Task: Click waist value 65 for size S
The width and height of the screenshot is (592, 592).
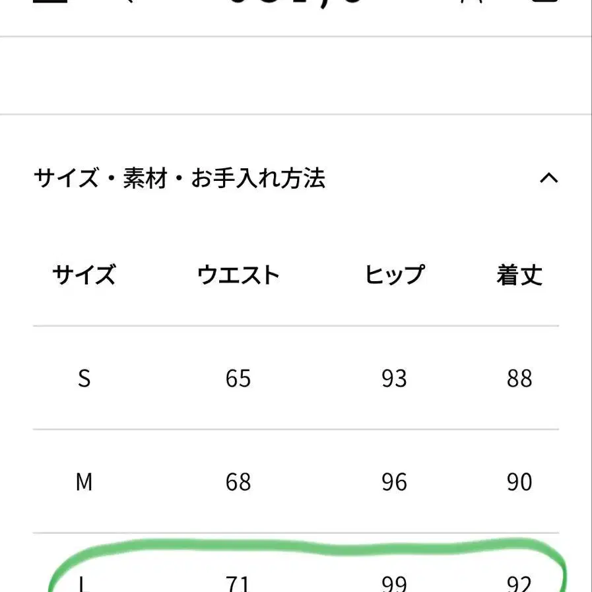Action: (238, 379)
